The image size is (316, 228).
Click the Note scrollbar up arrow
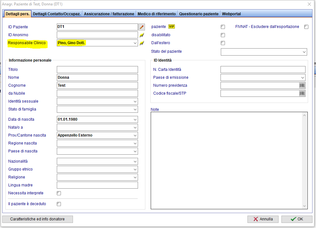pos(304,115)
